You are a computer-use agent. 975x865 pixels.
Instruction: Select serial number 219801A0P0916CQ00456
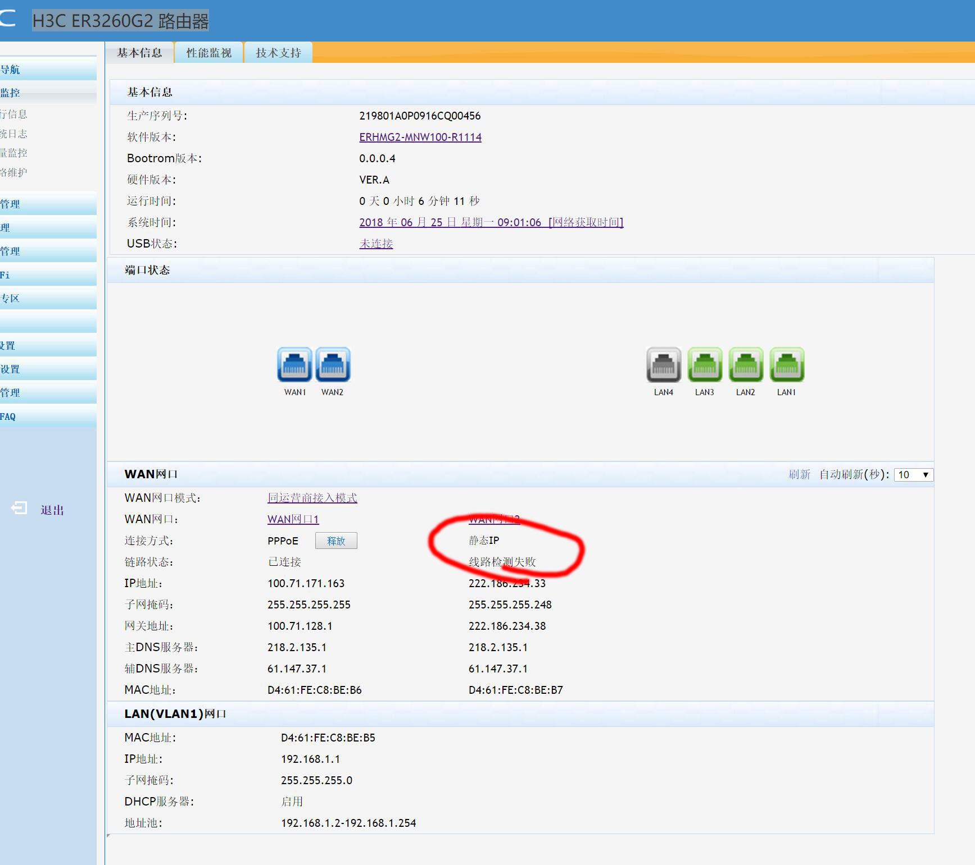[x=420, y=116]
